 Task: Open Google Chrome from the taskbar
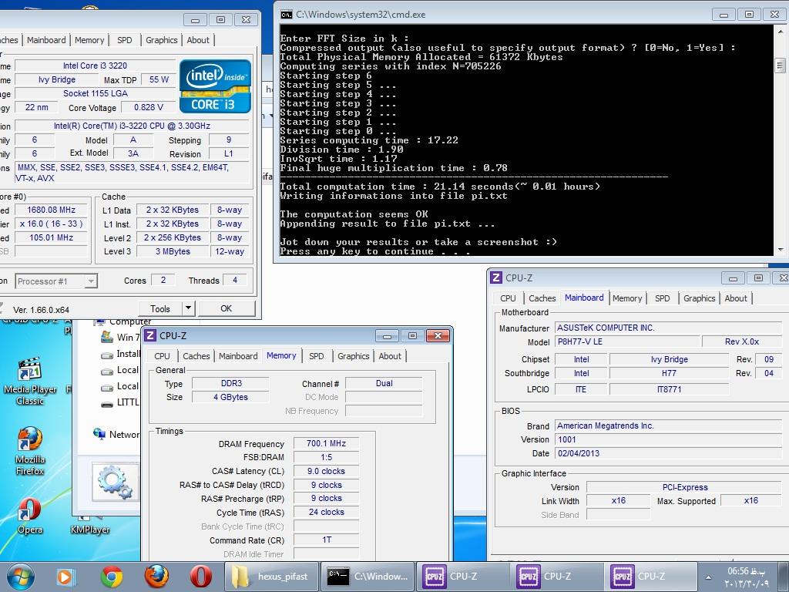tap(112, 577)
